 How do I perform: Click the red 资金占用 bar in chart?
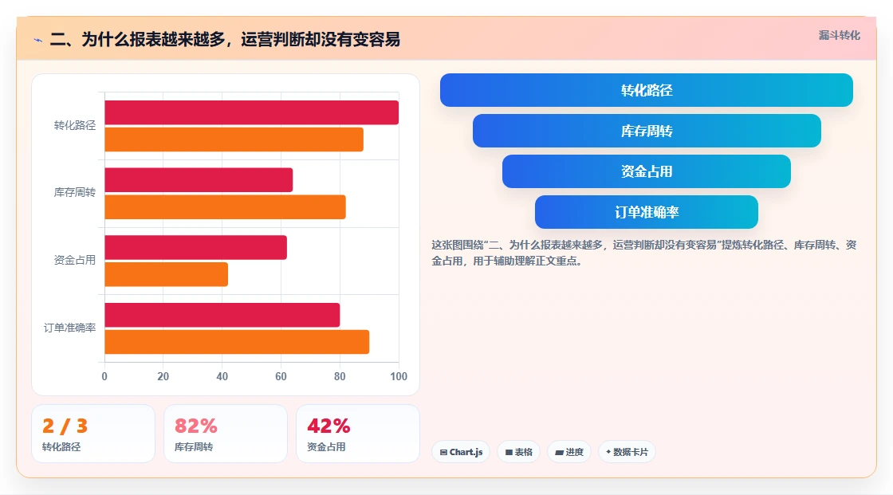[196, 247]
